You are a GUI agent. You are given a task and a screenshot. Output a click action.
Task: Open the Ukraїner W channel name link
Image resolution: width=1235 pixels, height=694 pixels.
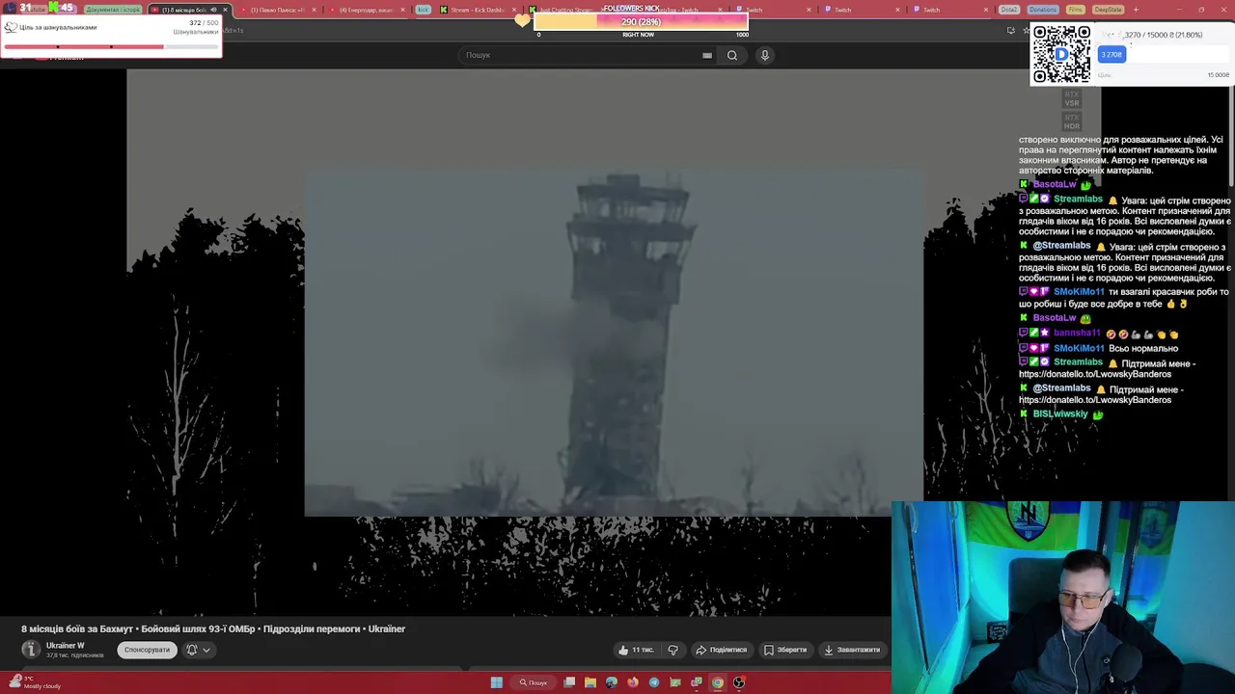66,646
